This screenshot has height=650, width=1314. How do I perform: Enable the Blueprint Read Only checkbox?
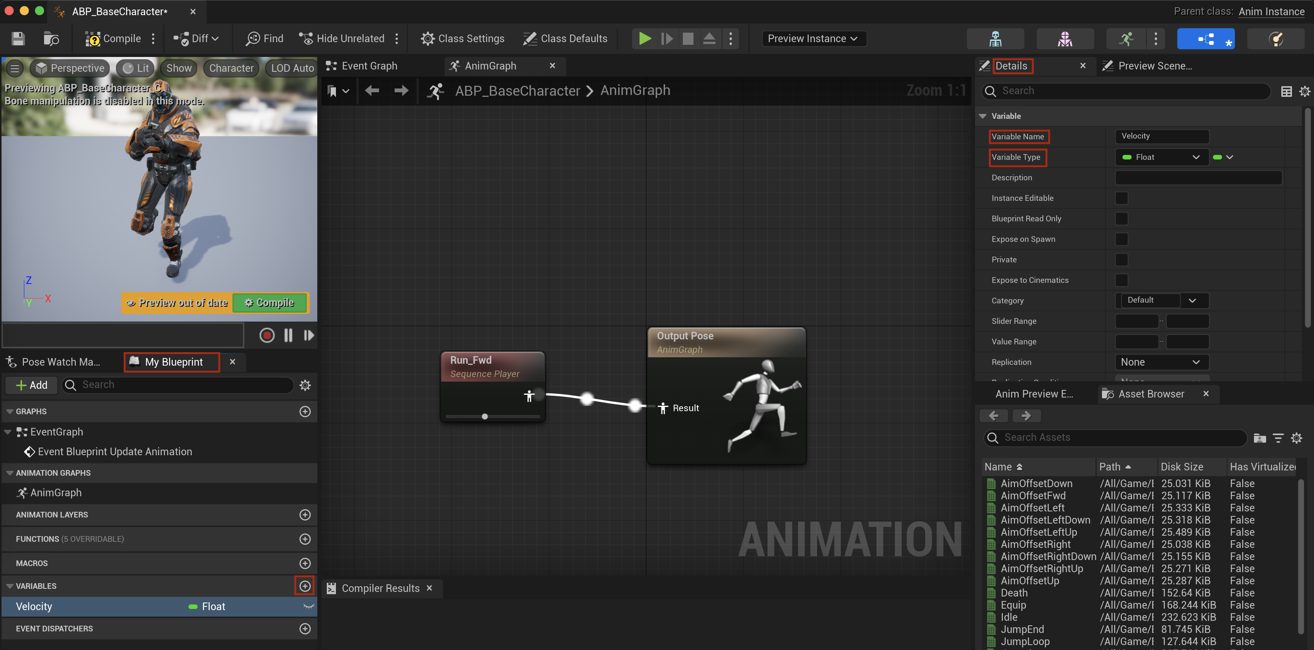point(1121,218)
